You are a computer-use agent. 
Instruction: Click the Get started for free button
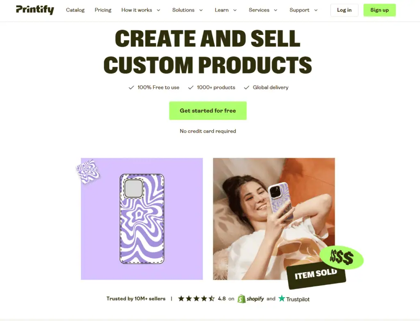[208, 111]
